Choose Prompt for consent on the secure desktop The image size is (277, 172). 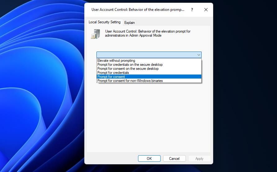149,69
